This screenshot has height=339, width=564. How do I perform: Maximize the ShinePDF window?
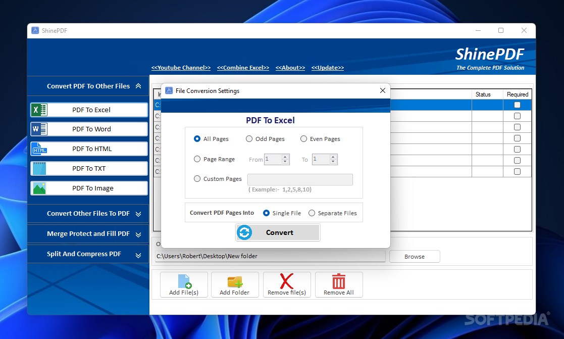pos(501,31)
